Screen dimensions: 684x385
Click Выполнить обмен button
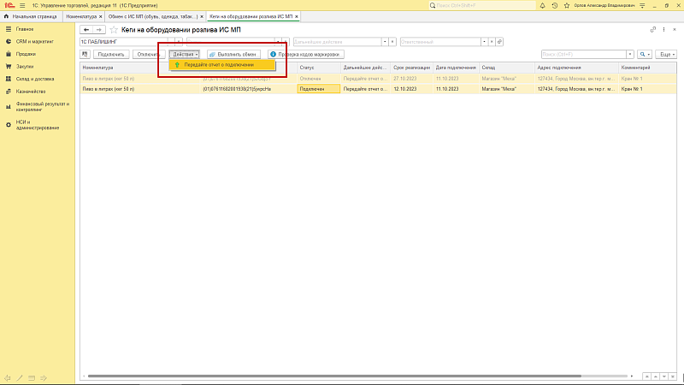(x=233, y=55)
